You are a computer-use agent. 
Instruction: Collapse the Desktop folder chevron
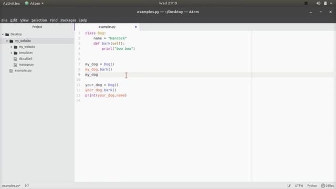(3, 34)
